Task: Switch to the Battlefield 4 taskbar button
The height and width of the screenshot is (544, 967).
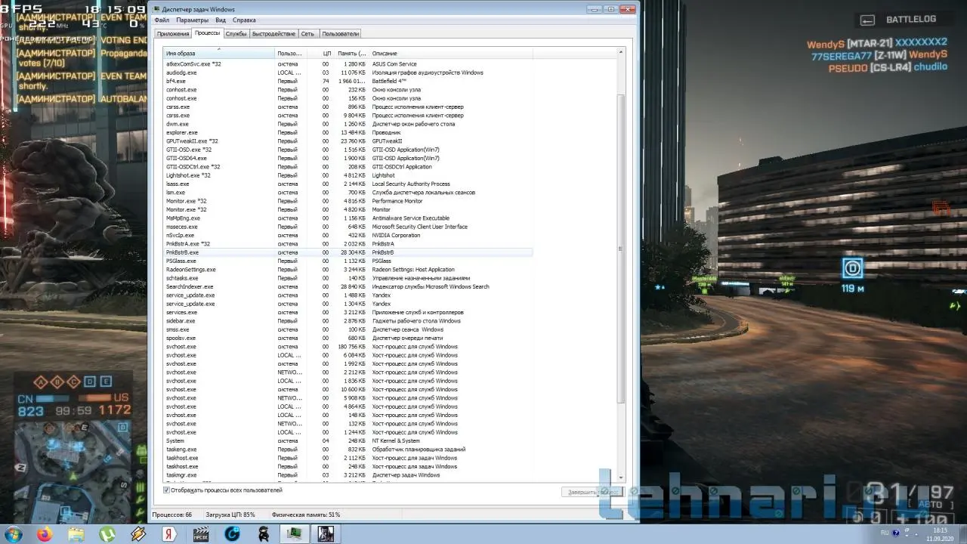Action: pos(326,534)
